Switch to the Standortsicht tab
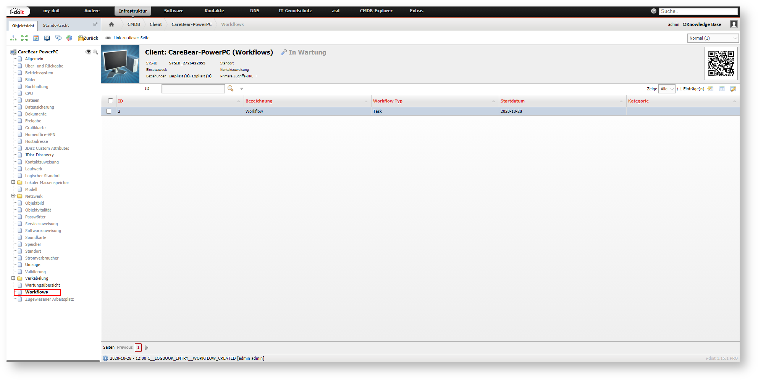Screen dimensions: 758x380 click(x=56, y=26)
